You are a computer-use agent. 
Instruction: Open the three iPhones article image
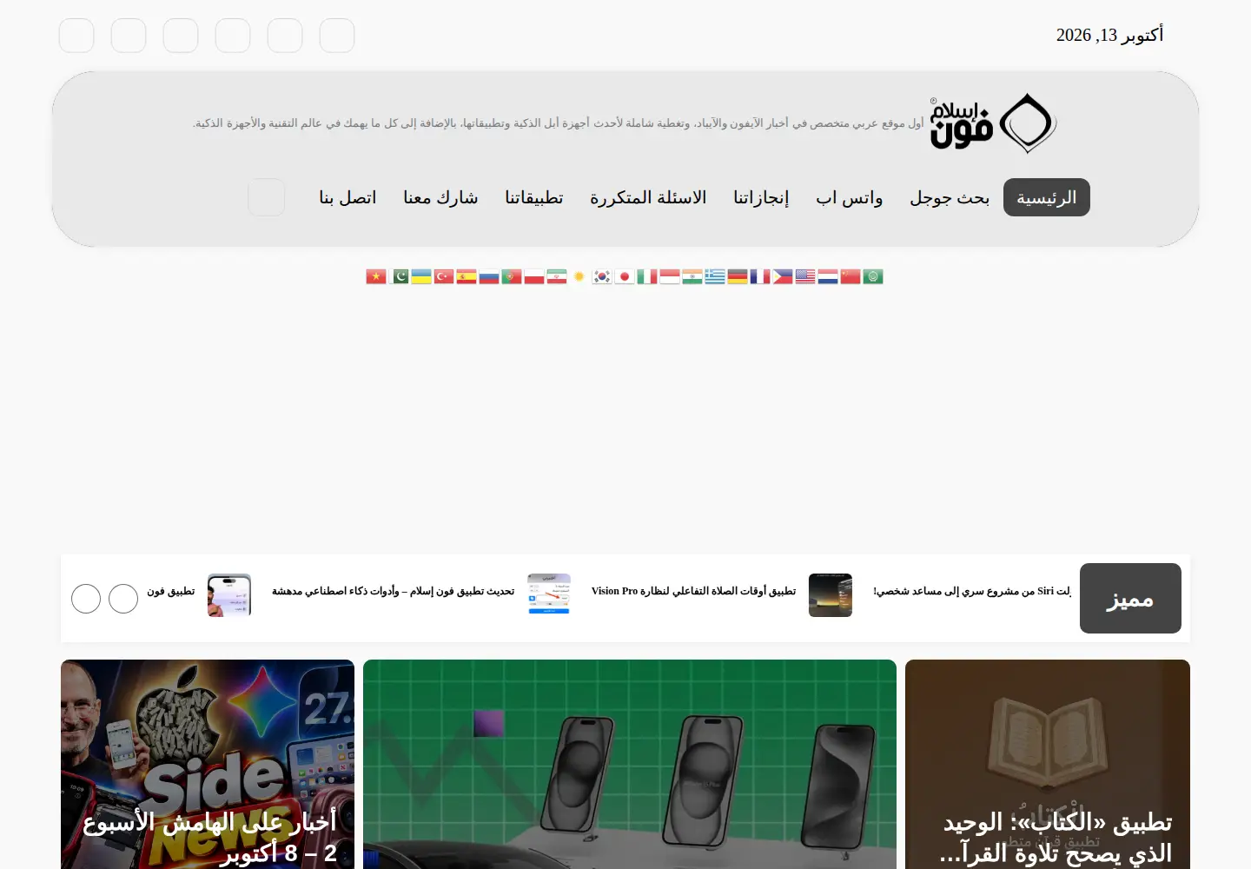point(630,764)
